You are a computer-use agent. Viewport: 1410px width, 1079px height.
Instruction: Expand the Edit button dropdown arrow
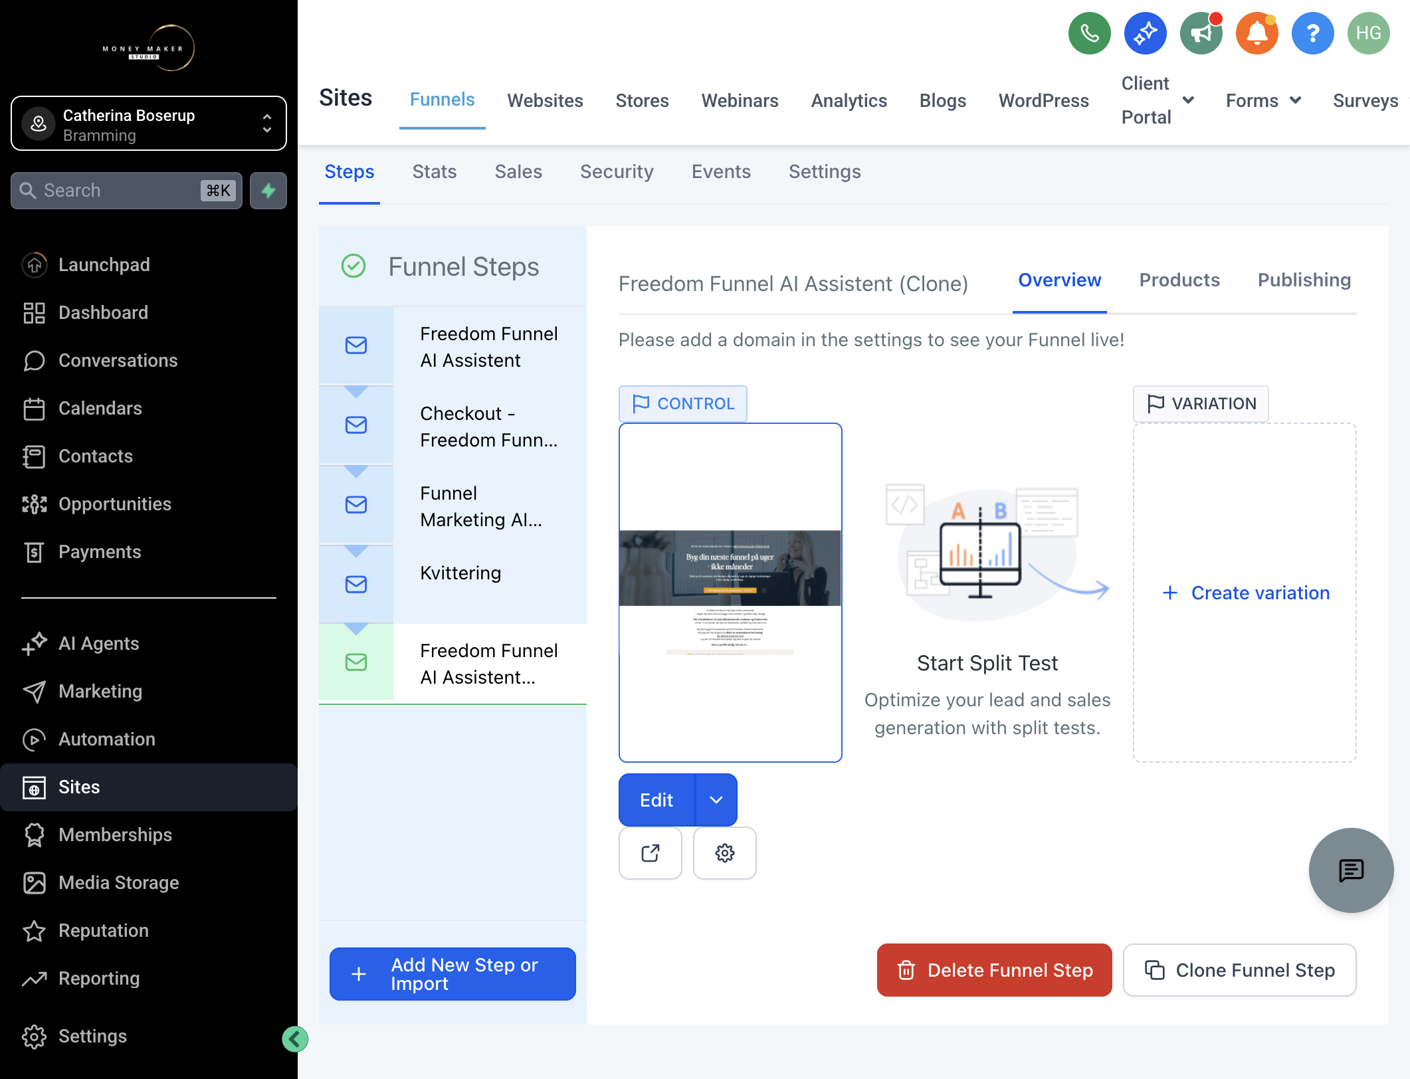tap(716, 800)
